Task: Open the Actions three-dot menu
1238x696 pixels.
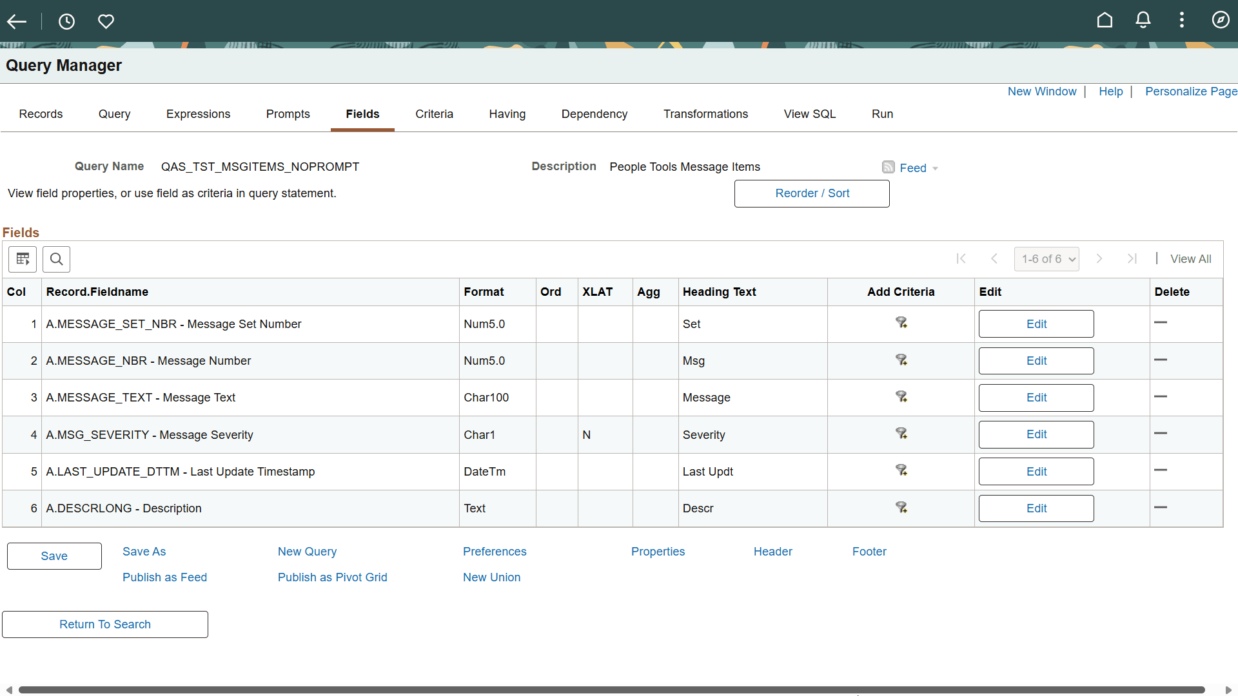Action: click(x=1182, y=20)
